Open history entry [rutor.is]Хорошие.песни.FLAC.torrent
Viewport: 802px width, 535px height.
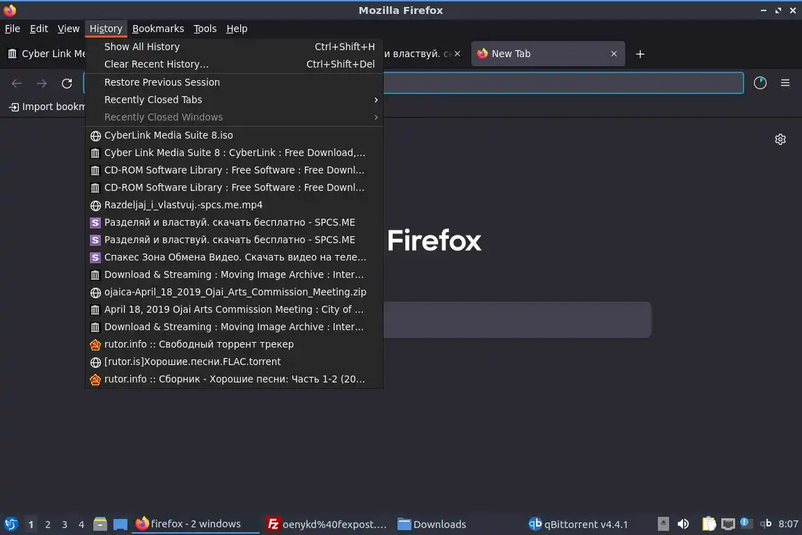click(x=234, y=362)
